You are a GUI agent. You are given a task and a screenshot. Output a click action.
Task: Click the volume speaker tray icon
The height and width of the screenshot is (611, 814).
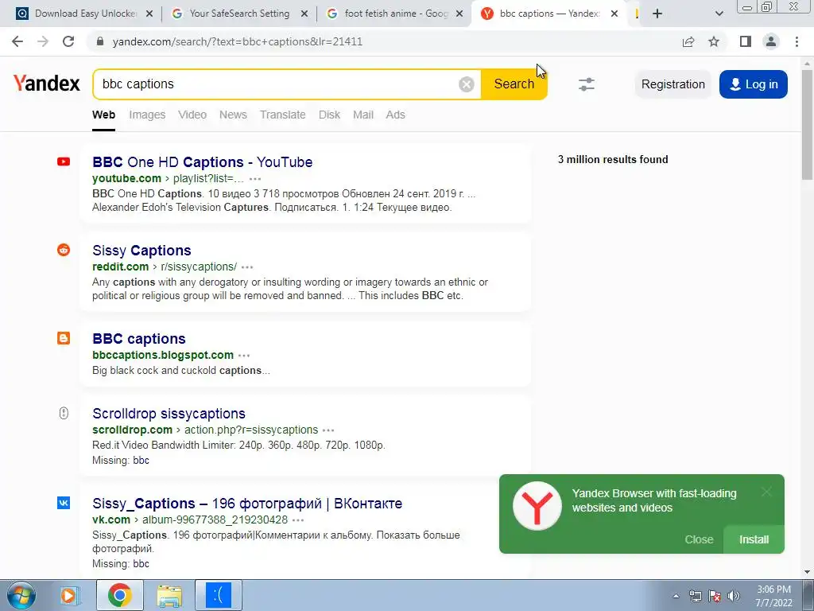click(x=733, y=596)
